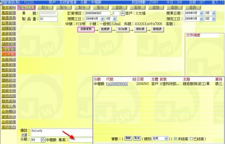Viewport: 225px width, 144px height.
Task: Click the 自動更新 workflow button
Action: [86, 30]
